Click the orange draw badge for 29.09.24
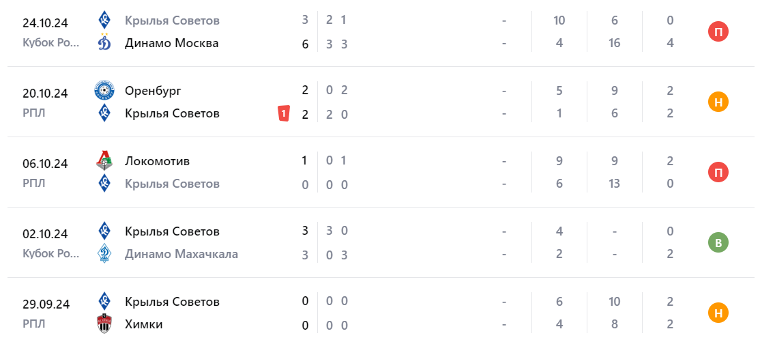 coord(718,313)
